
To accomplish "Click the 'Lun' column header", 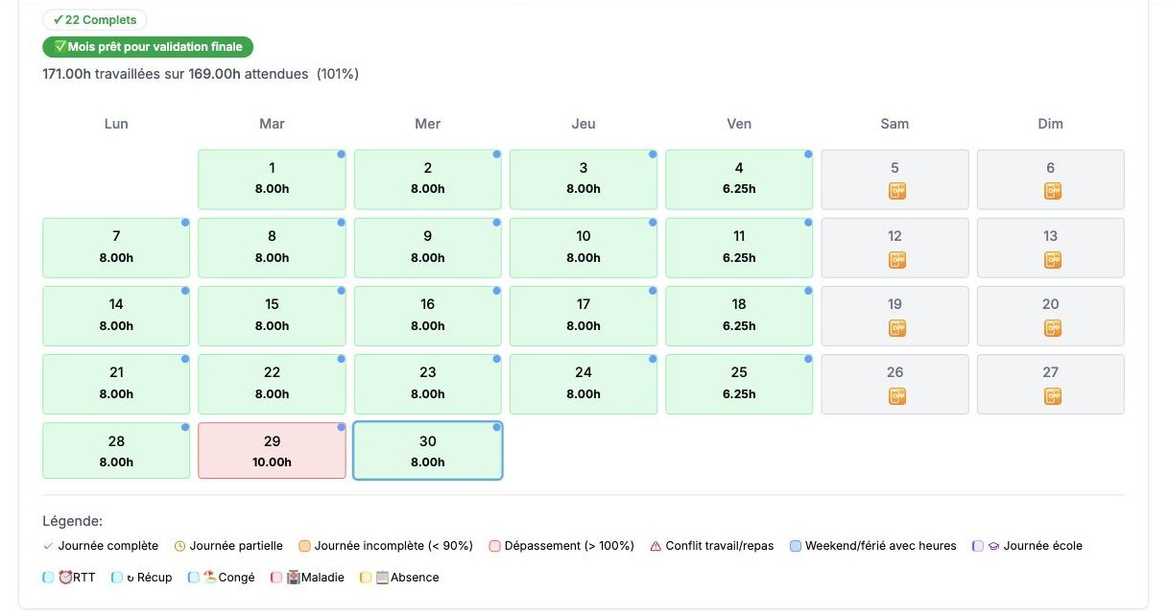I will coord(116,124).
